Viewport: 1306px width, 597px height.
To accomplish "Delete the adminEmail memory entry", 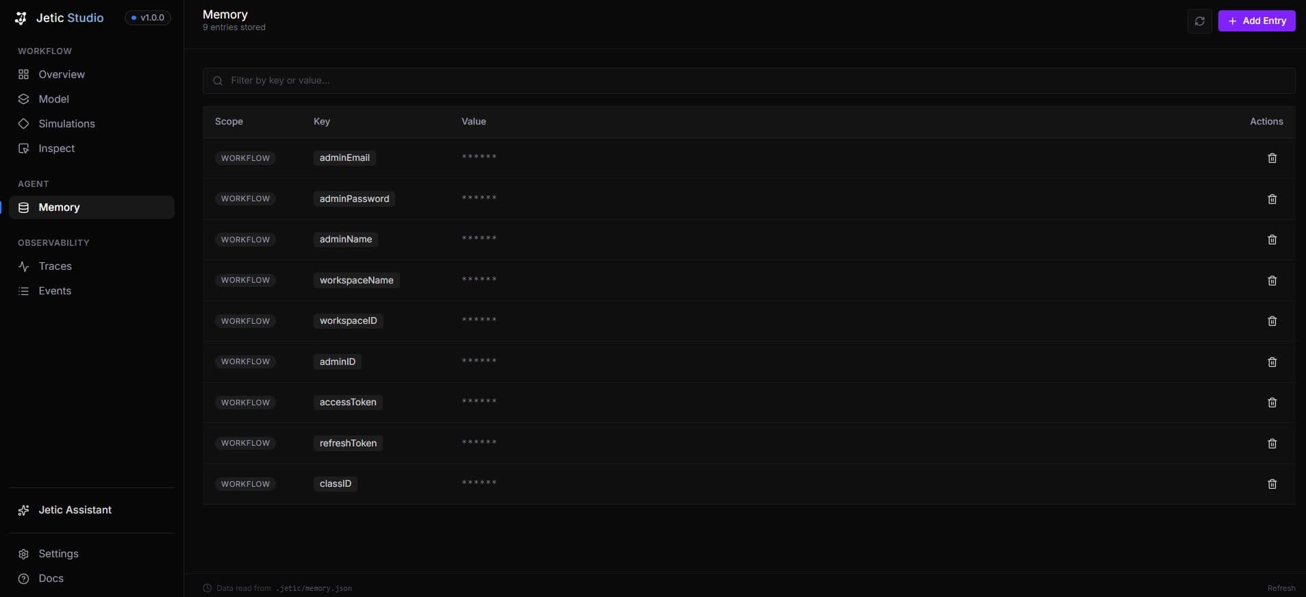I will tap(1272, 158).
